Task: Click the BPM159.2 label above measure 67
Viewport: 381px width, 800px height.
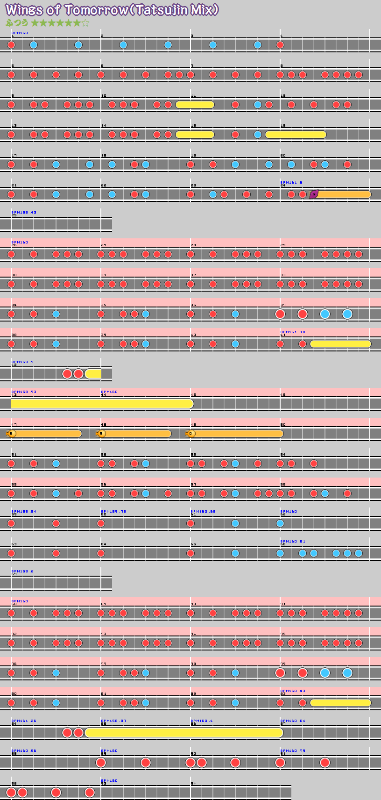Action: click(x=22, y=571)
